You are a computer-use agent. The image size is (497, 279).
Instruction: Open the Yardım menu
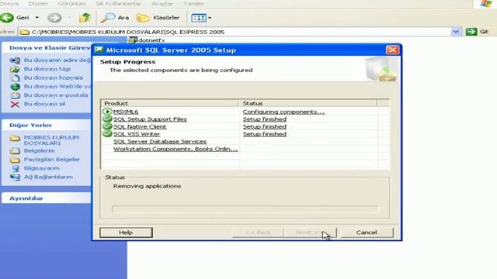pos(193,4)
